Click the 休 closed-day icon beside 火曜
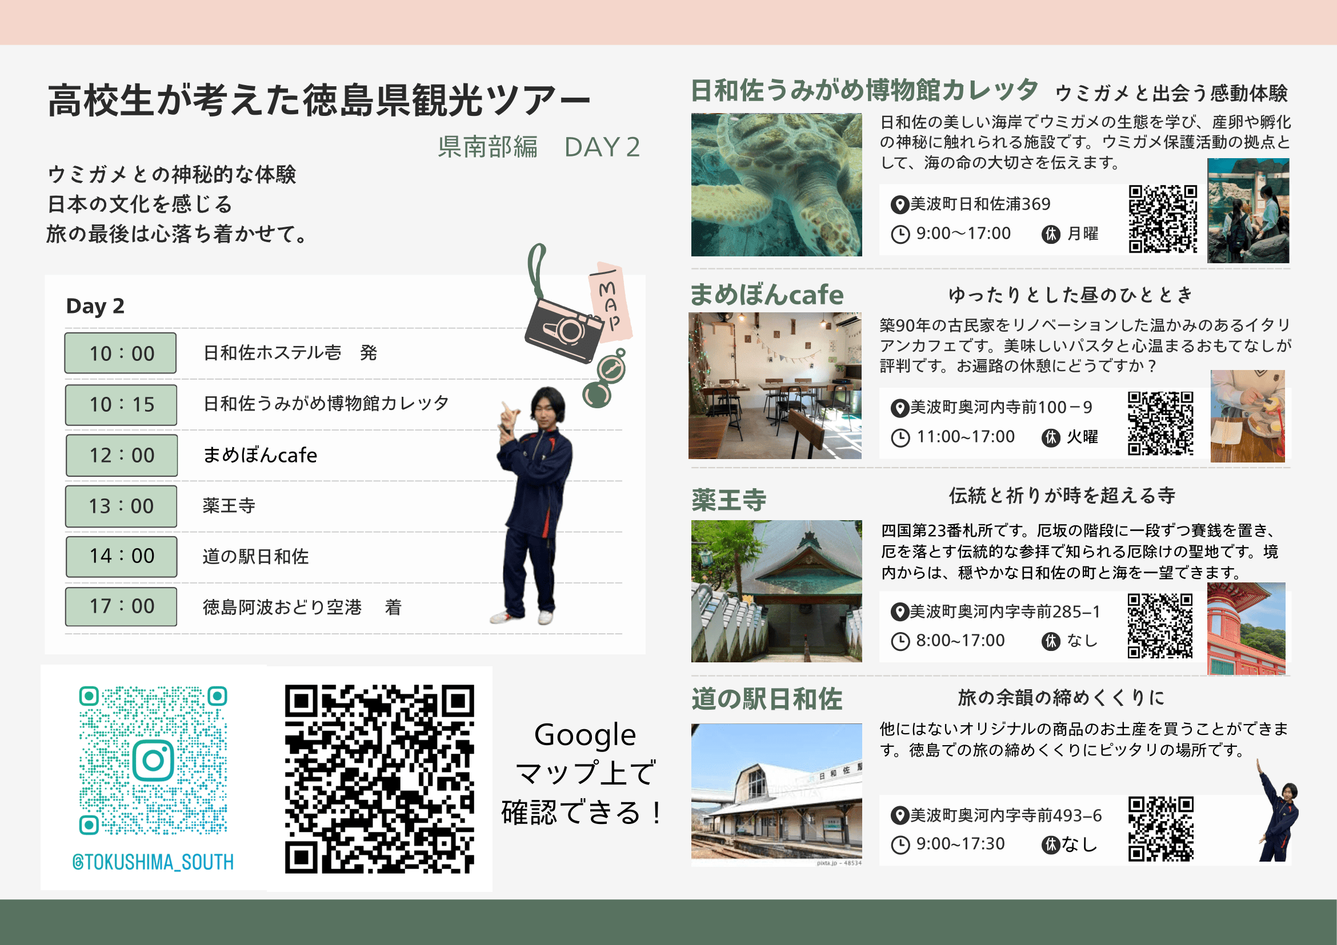1337x945 pixels. 1051,437
